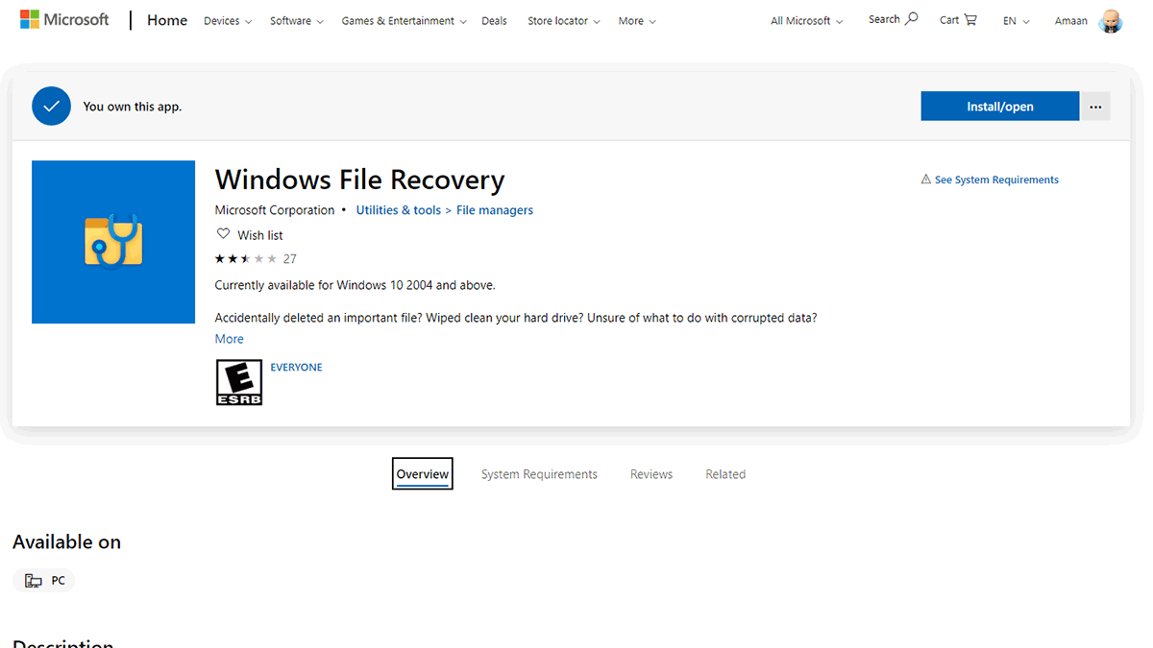
Task: Select the System Requirements tab
Action: (x=538, y=473)
